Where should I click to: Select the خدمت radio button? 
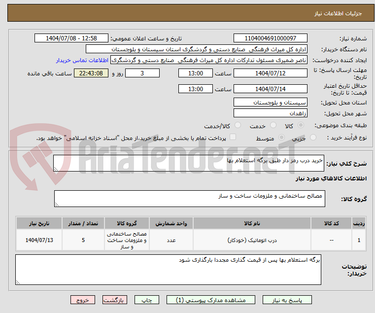click(273, 125)
